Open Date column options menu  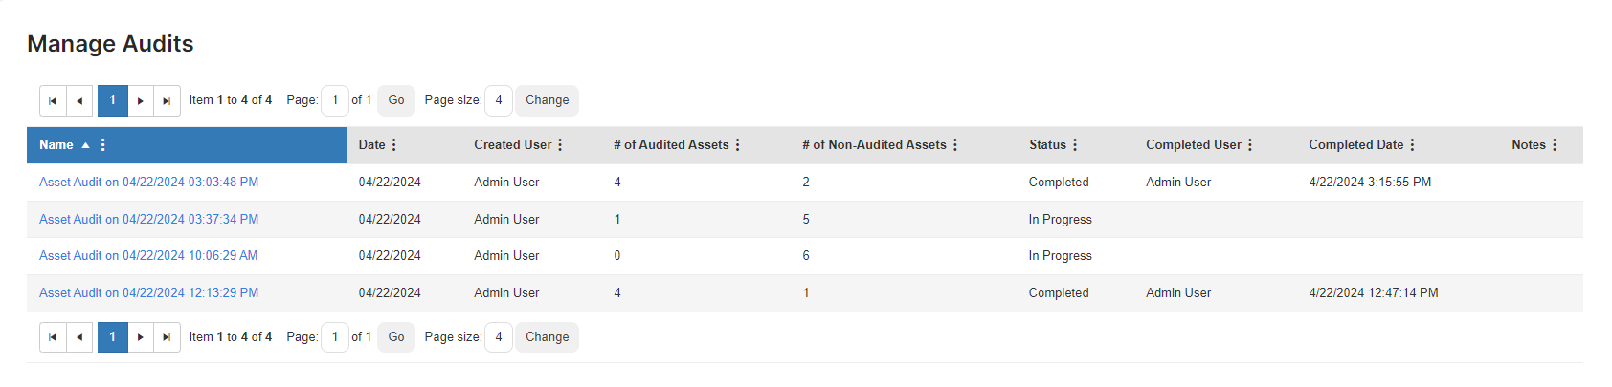394,145
